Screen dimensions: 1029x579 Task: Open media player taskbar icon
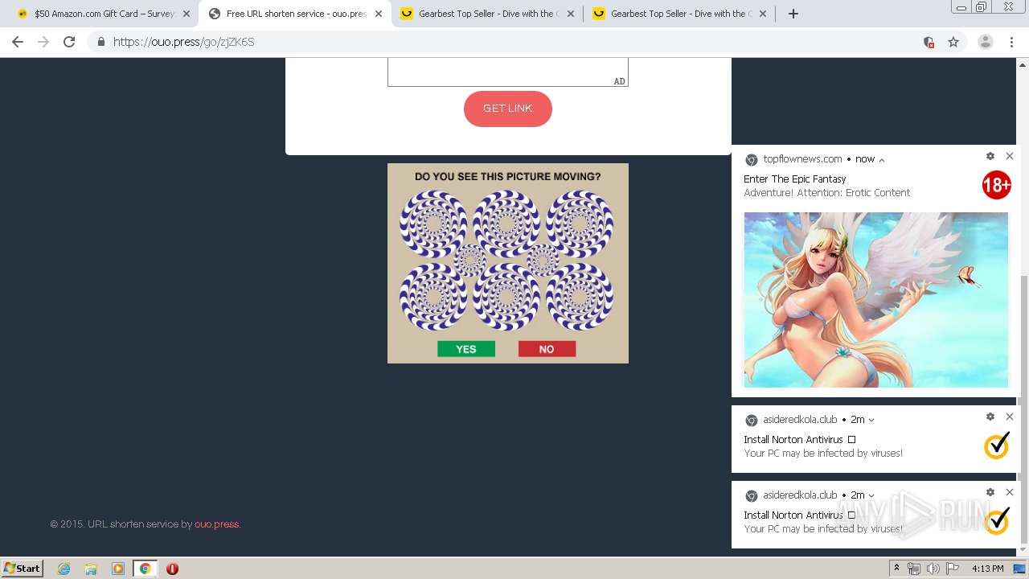(118, 569)
